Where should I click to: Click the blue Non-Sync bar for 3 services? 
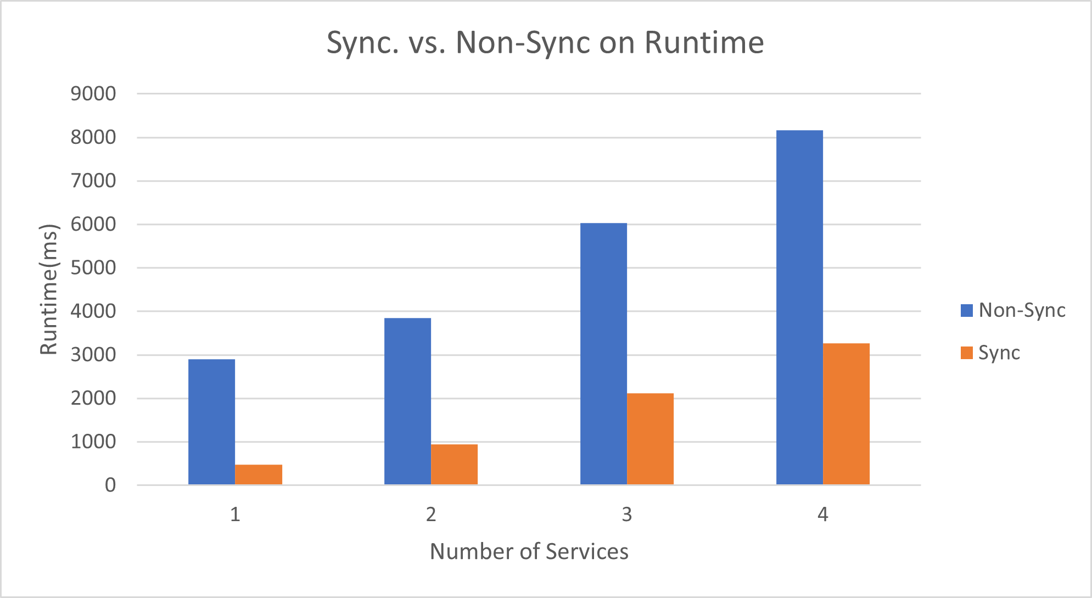(x=603, y=354)
